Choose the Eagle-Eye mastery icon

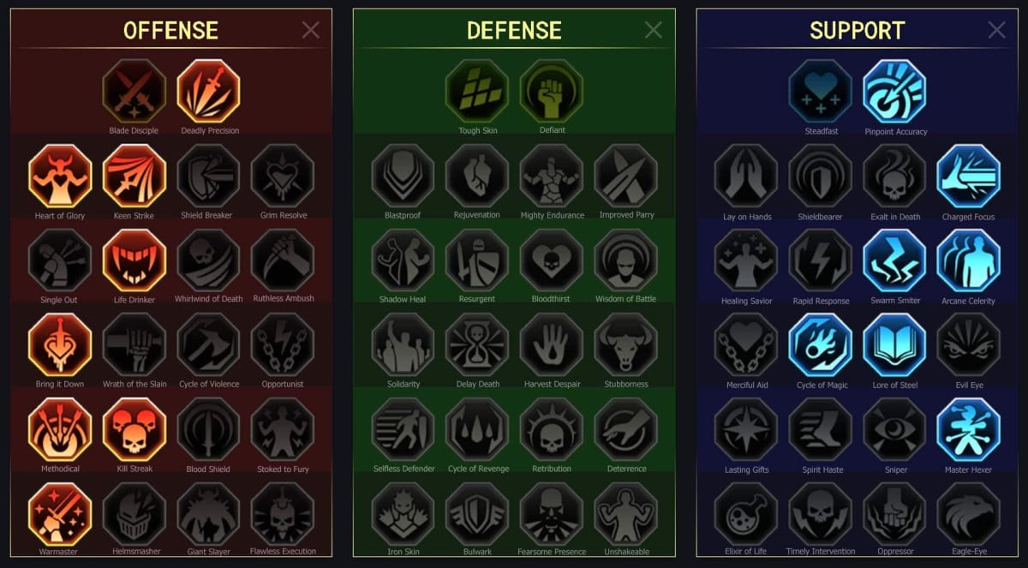click(969, 514)
